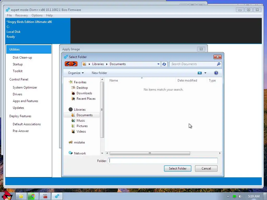Click the Recent Places icon

73,99
